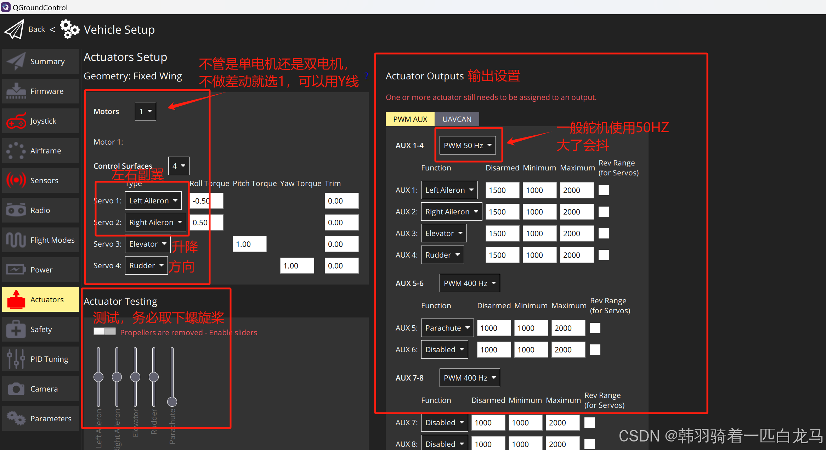Viewport: 826px width, 450px height.
Task: Check Rev Range box for AUX 1
Action: pyautogui.click(x=604, y=190)
